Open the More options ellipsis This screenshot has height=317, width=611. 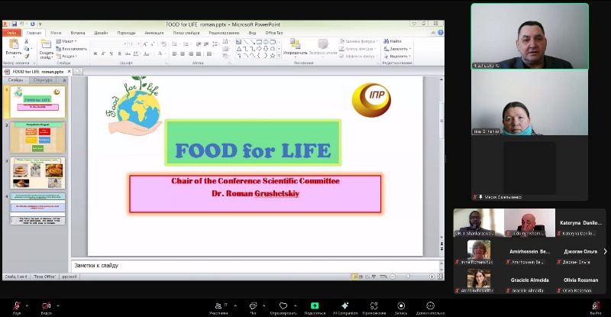click(x=431, y=305)
